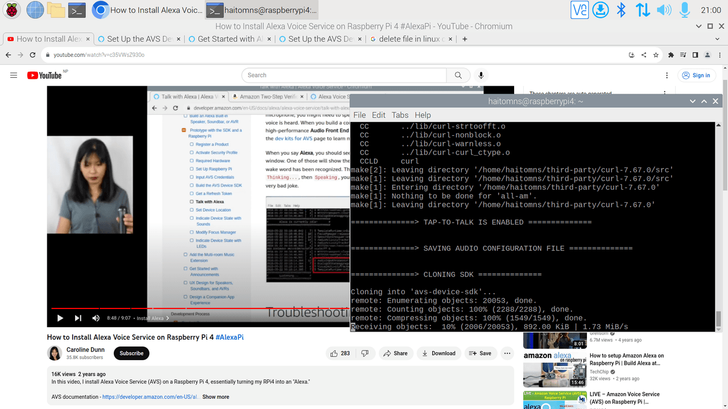
Task: Switch to 'Get Started with Al' tab
Action: pos(229,39)
